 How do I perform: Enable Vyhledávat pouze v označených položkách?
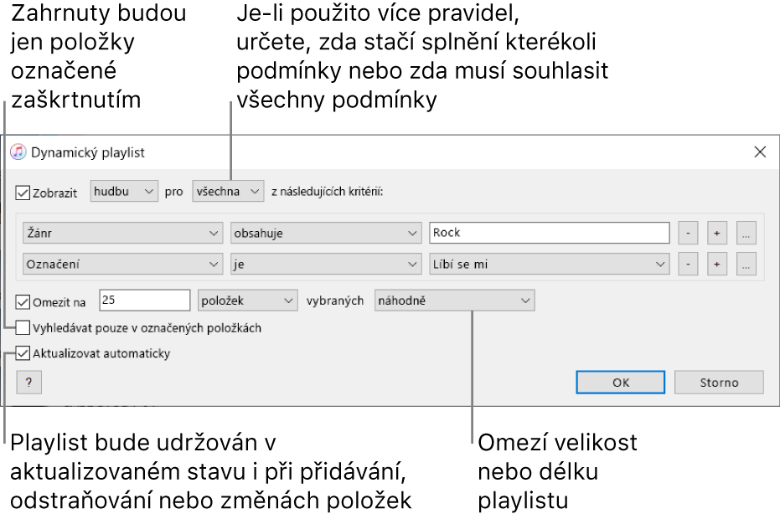[23, 327]
